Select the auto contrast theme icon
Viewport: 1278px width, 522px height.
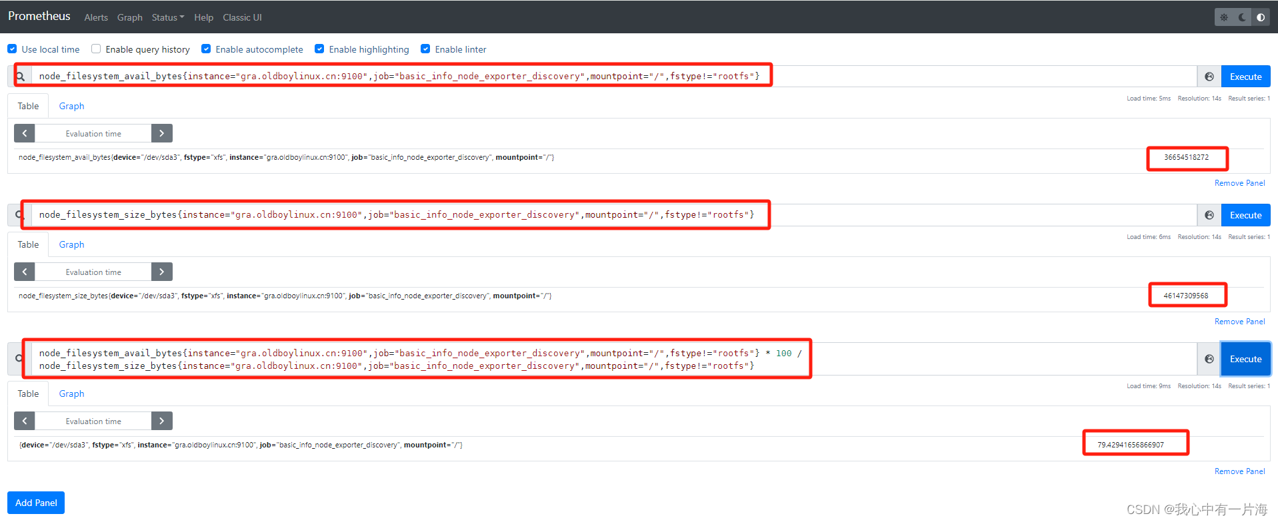pyautogui.click(x=1261, y=17)
